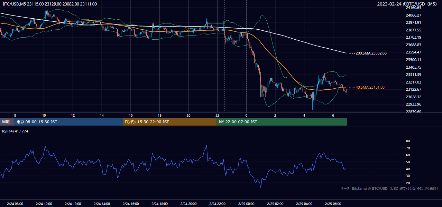
Task: Click the Bitstamp data source note
Action: [x=389, y=188]
